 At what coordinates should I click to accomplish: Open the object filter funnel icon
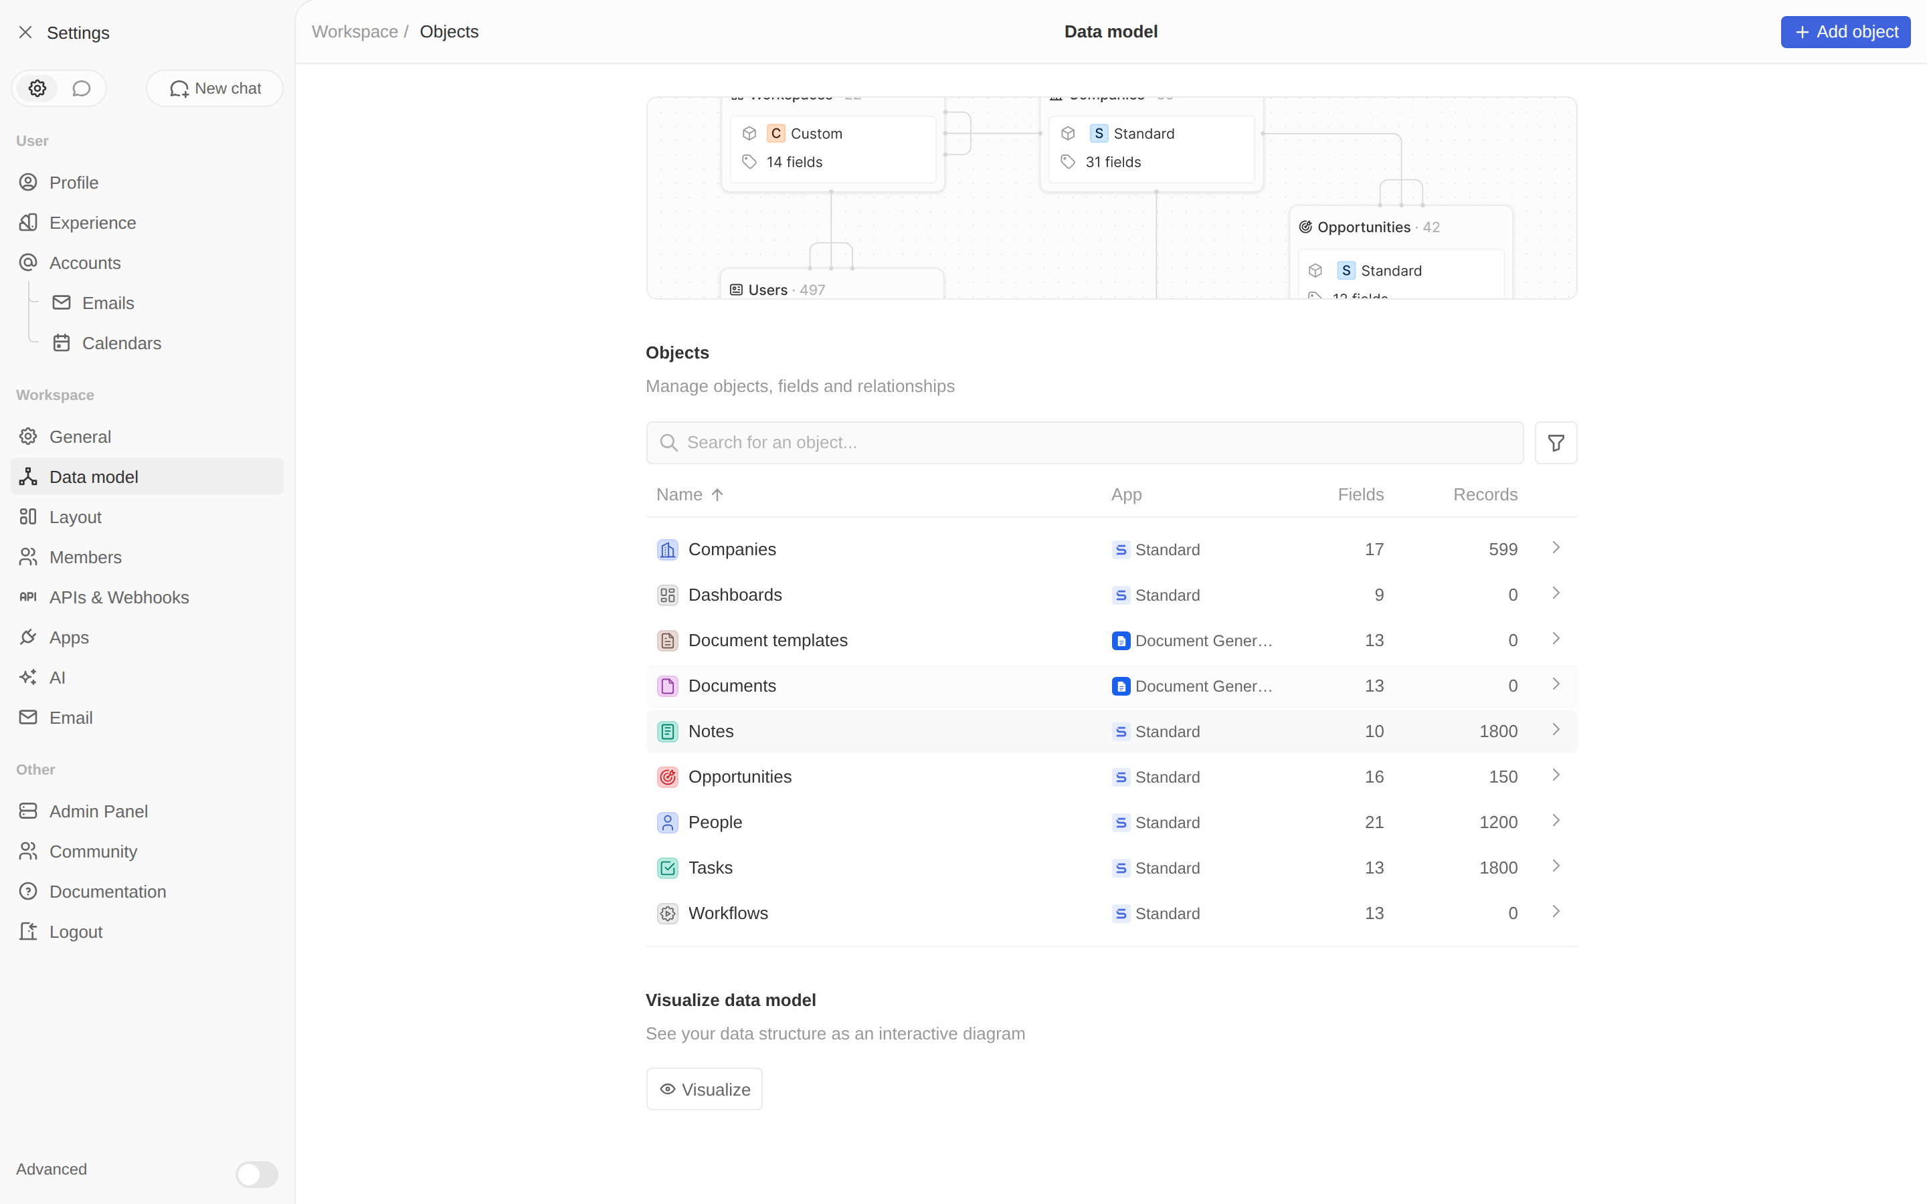[1555, 443]
